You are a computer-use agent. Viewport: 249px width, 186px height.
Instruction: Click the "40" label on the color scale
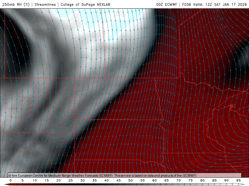[x=106, y=180]
